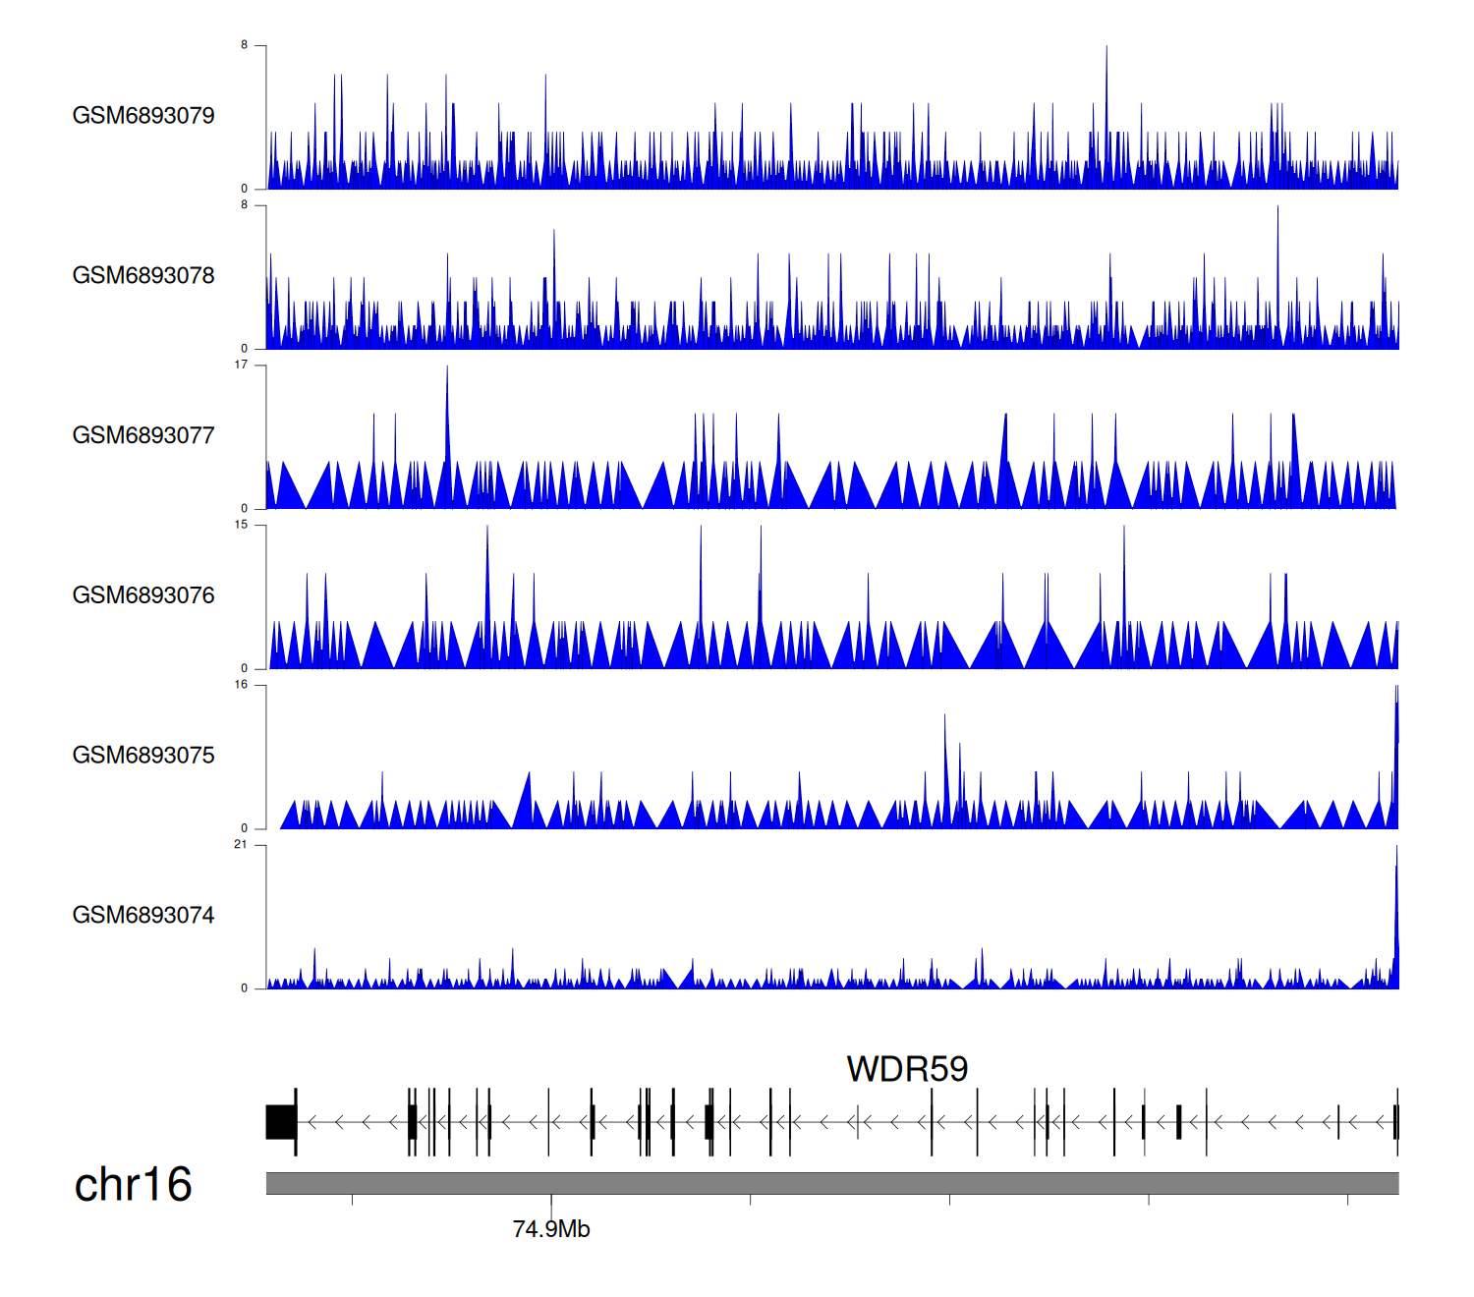Click the y-axis maximum 21 on GSM6893074

(241, 845)
